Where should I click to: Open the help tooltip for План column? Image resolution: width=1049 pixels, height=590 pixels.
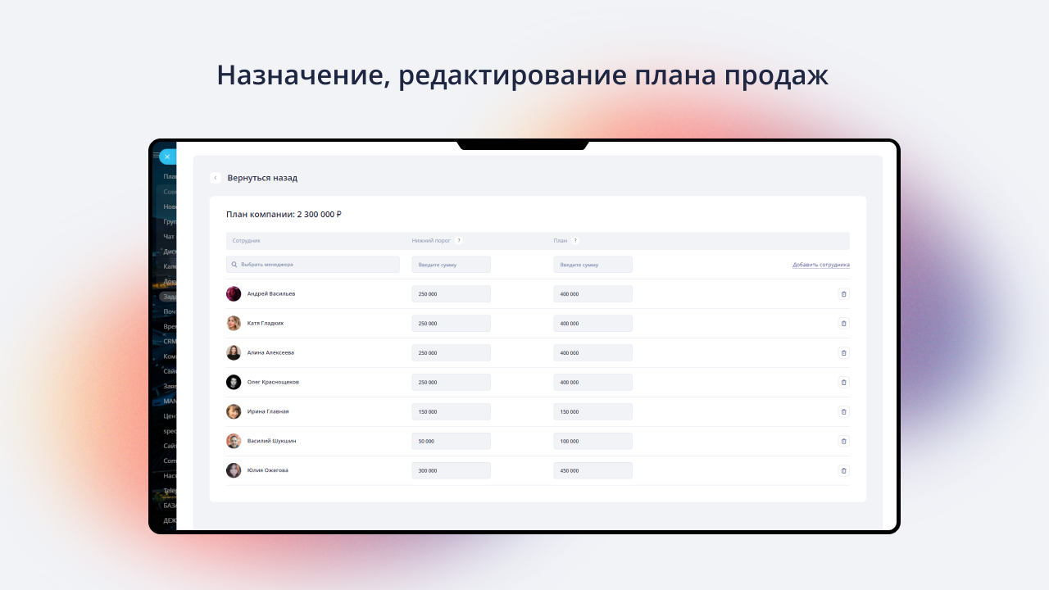pos(575,241)
